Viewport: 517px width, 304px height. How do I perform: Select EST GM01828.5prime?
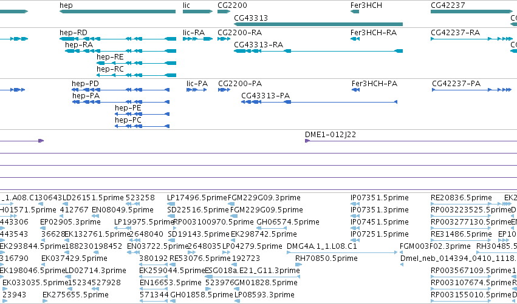(265, 283)
